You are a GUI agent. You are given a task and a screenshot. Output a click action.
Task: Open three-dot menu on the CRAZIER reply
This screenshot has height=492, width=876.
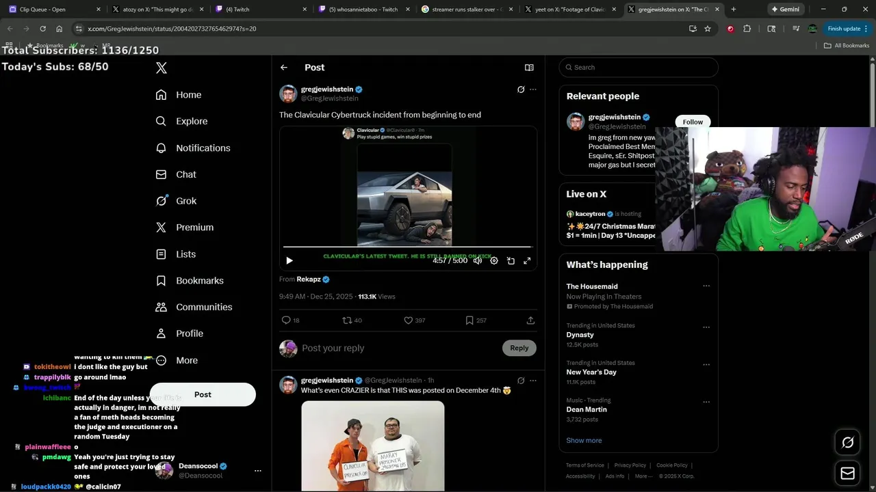533,381
